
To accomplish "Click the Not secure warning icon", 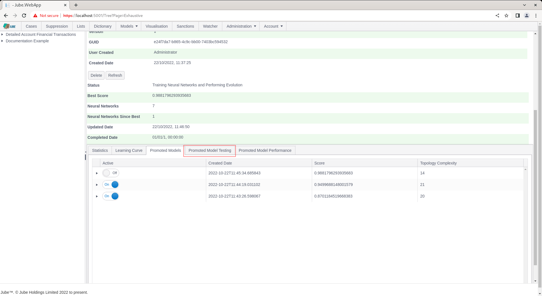I will [x=35, y=16].
